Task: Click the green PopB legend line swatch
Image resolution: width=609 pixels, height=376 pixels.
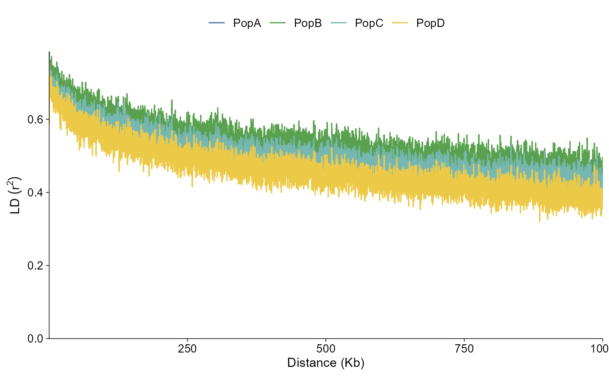Action: click(x=278, y=23)
